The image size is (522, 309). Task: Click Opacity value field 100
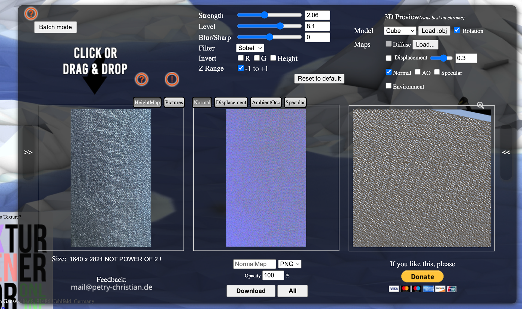click(x=273, y=275)
